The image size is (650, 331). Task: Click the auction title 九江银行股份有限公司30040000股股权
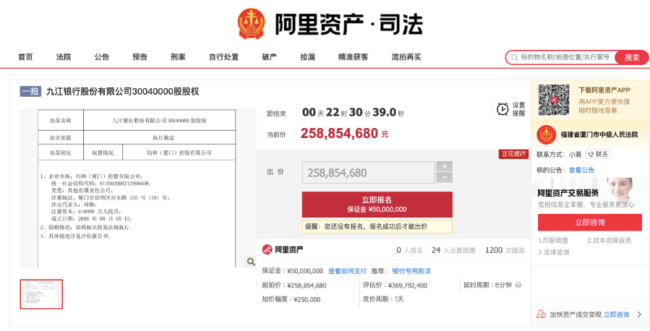122,92
